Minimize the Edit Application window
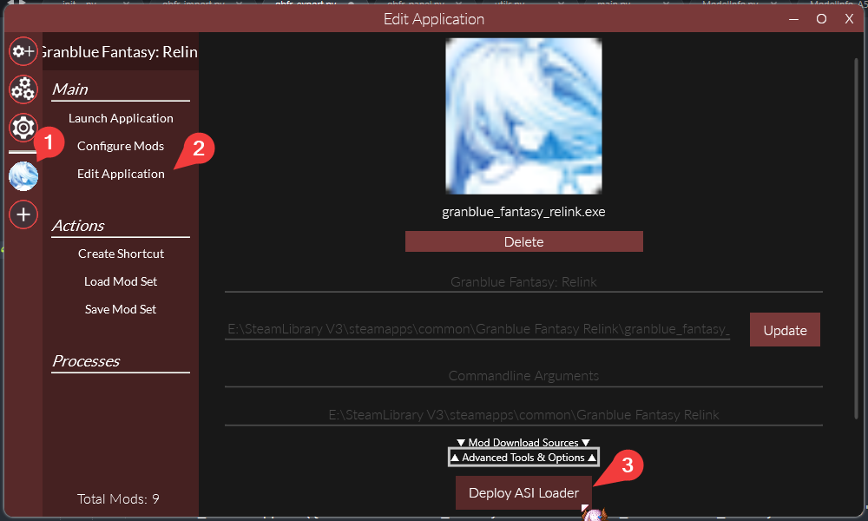Viewport: 868px width, 521px height. point(794,19)
